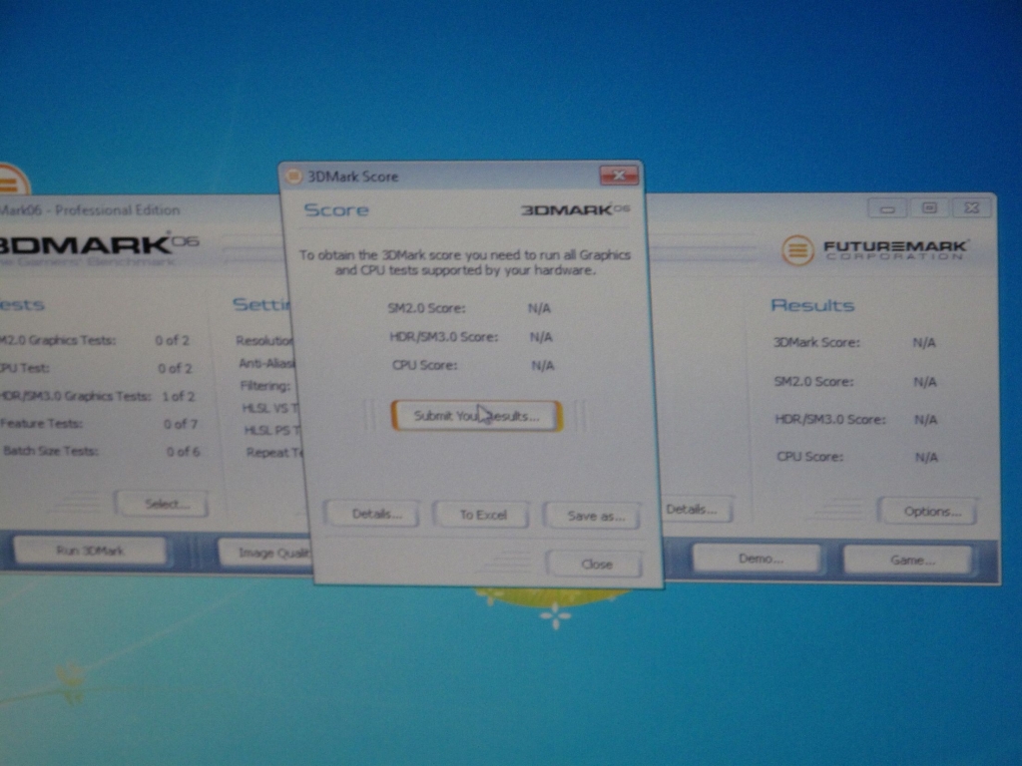Click the Results heading in the main window
The height and width of the screenshot is (766, 1022).
pyautogui.click(x=812, y=305)
